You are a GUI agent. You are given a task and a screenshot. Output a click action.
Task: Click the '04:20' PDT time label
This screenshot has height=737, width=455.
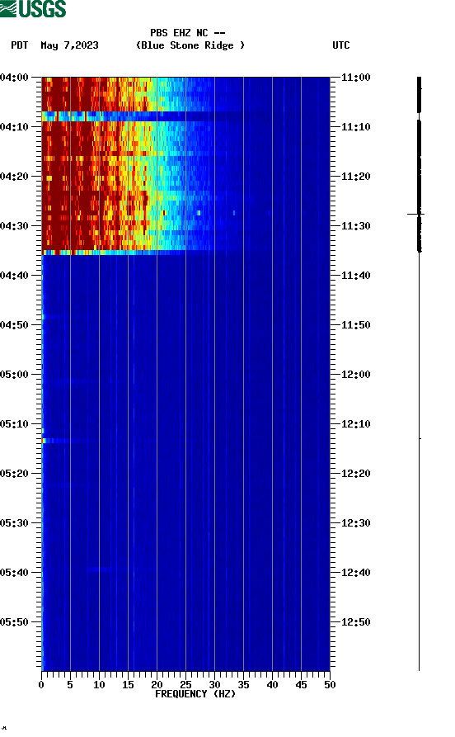(x=14, y=177)
